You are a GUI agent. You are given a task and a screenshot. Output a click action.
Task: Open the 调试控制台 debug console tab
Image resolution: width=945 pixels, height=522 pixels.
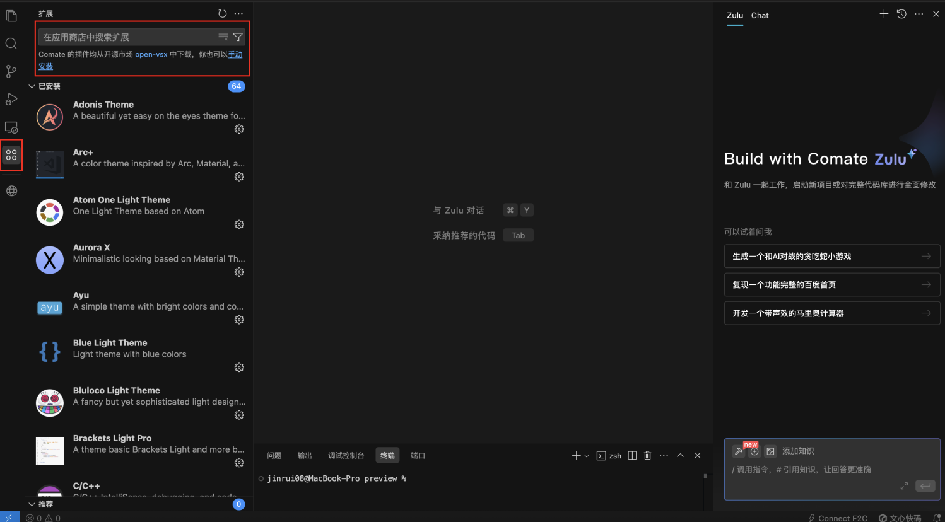(x=346, y=456)
